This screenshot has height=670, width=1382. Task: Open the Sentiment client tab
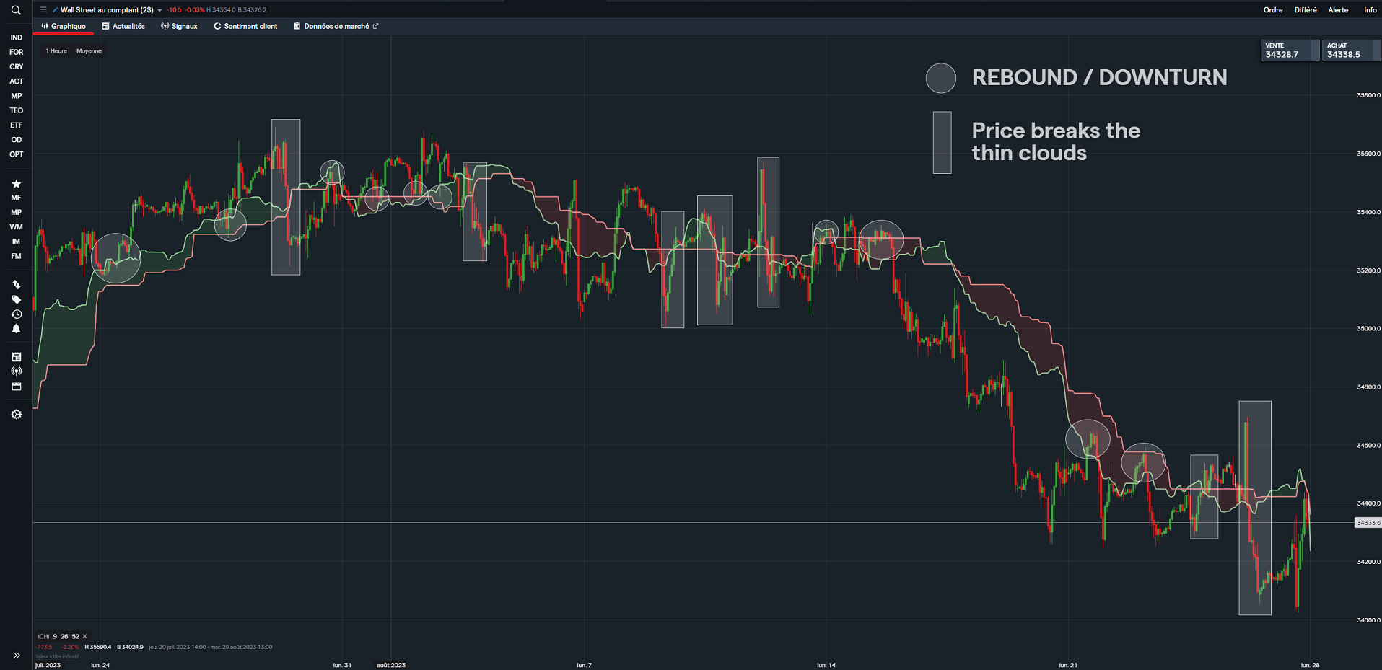(245, 26)
